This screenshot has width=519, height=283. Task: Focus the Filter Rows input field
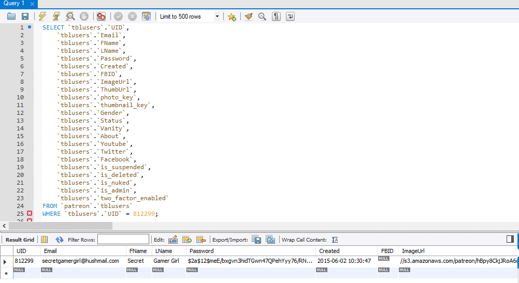[123, 240]
